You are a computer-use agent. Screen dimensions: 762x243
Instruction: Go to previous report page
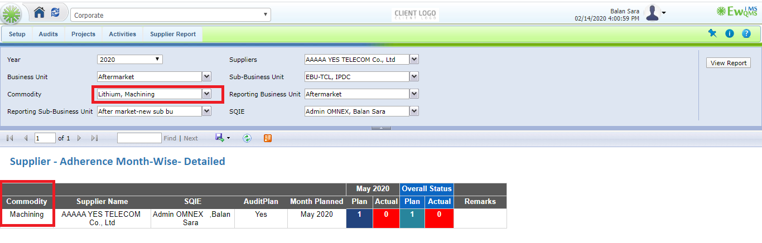(26, 138)
